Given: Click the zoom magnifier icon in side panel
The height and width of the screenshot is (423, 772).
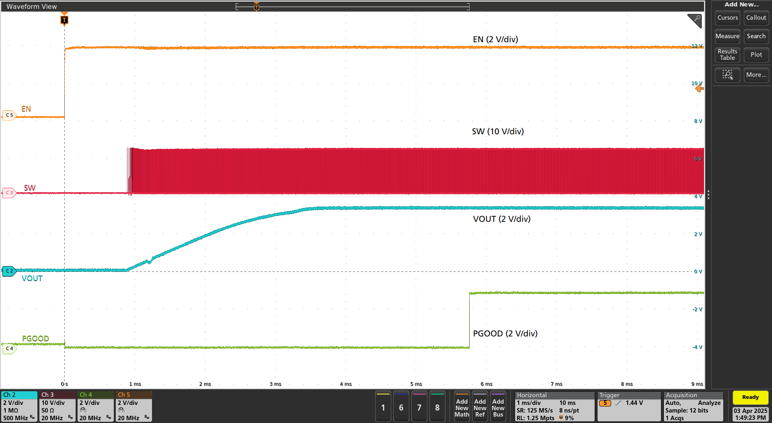Looking at the screenshot, I should pyautogui.click(x=727, y=75).
